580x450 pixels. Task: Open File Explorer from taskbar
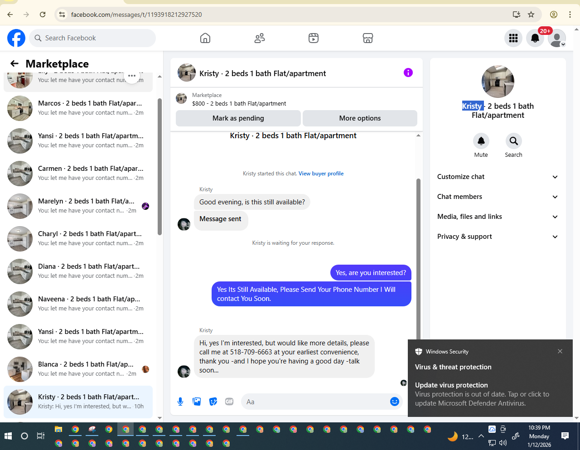click(58, 429)
